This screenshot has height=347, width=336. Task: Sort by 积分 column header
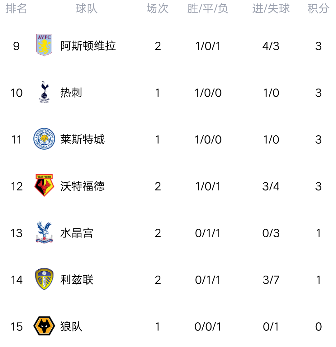point(318,9)
